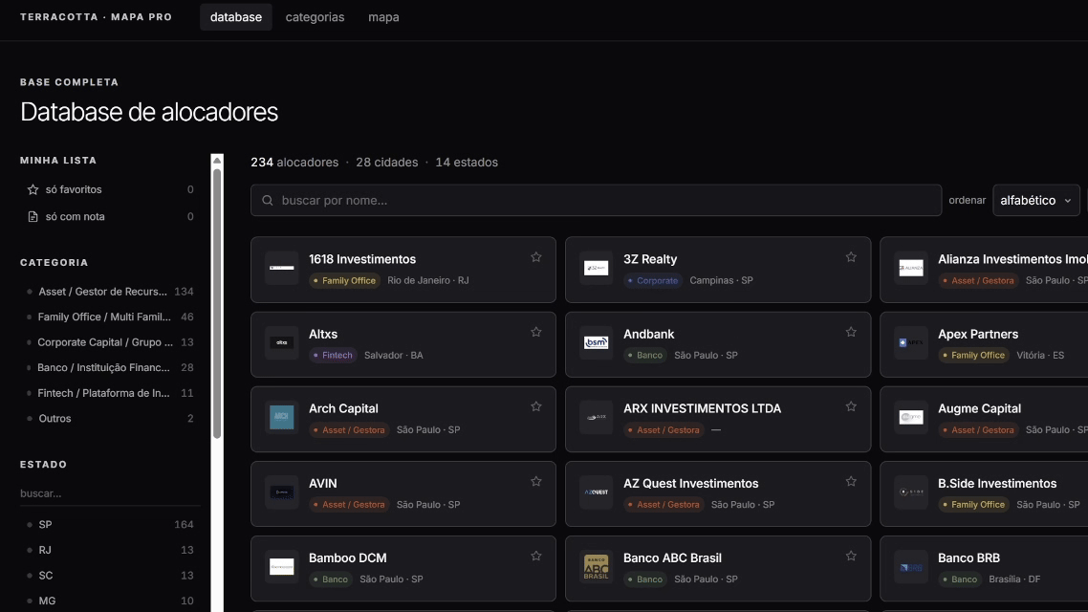Click the Bamboo DCM logo thumbnail

(x=282, y=567)
